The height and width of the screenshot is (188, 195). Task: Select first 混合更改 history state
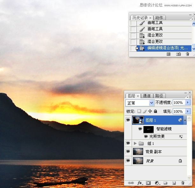pyautogui.click(x=164, y=35)
